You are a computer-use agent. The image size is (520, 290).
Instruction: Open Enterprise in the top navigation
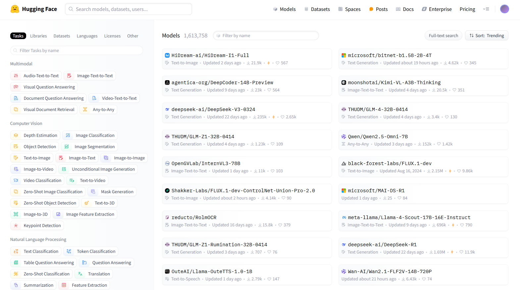(437, 9)
